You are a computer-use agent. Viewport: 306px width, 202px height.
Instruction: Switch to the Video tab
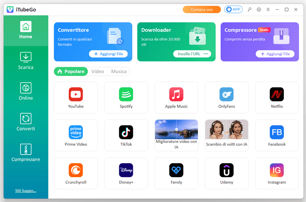pos(97,71)
